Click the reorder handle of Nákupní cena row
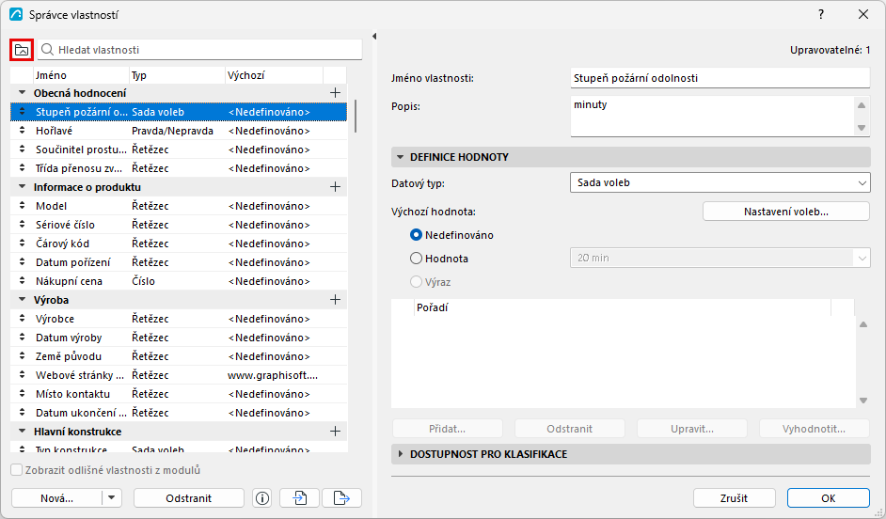The height and width of the screenshot is (519, 886). tap(22, 281)
